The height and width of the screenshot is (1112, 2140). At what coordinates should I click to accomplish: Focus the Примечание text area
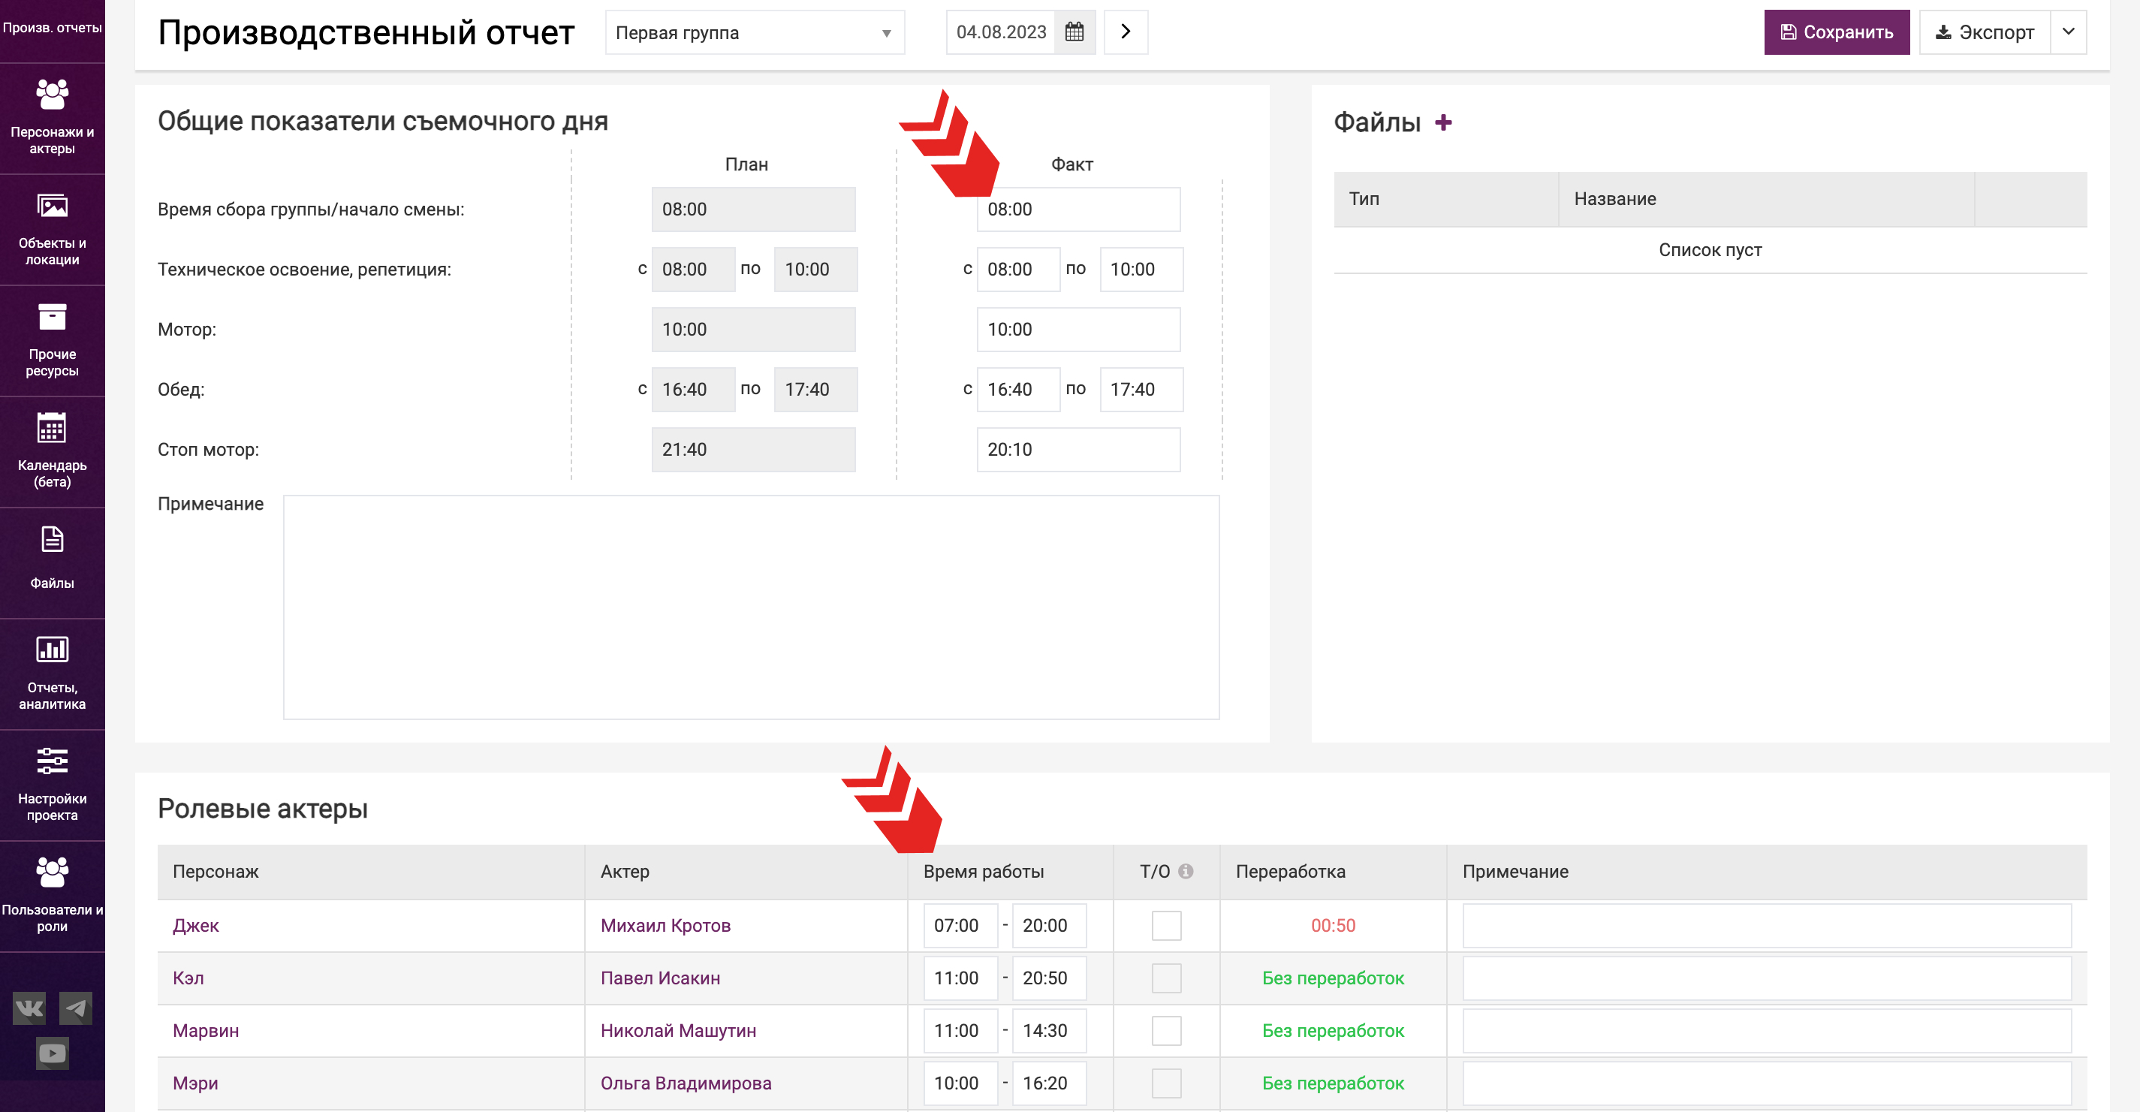751,607
